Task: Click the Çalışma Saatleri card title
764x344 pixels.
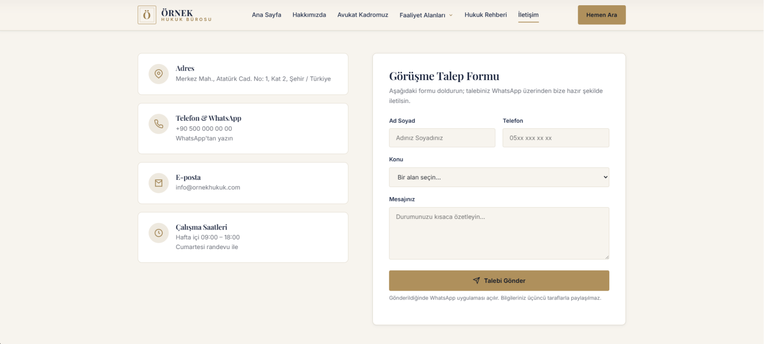Action: [x=202, y=227]
